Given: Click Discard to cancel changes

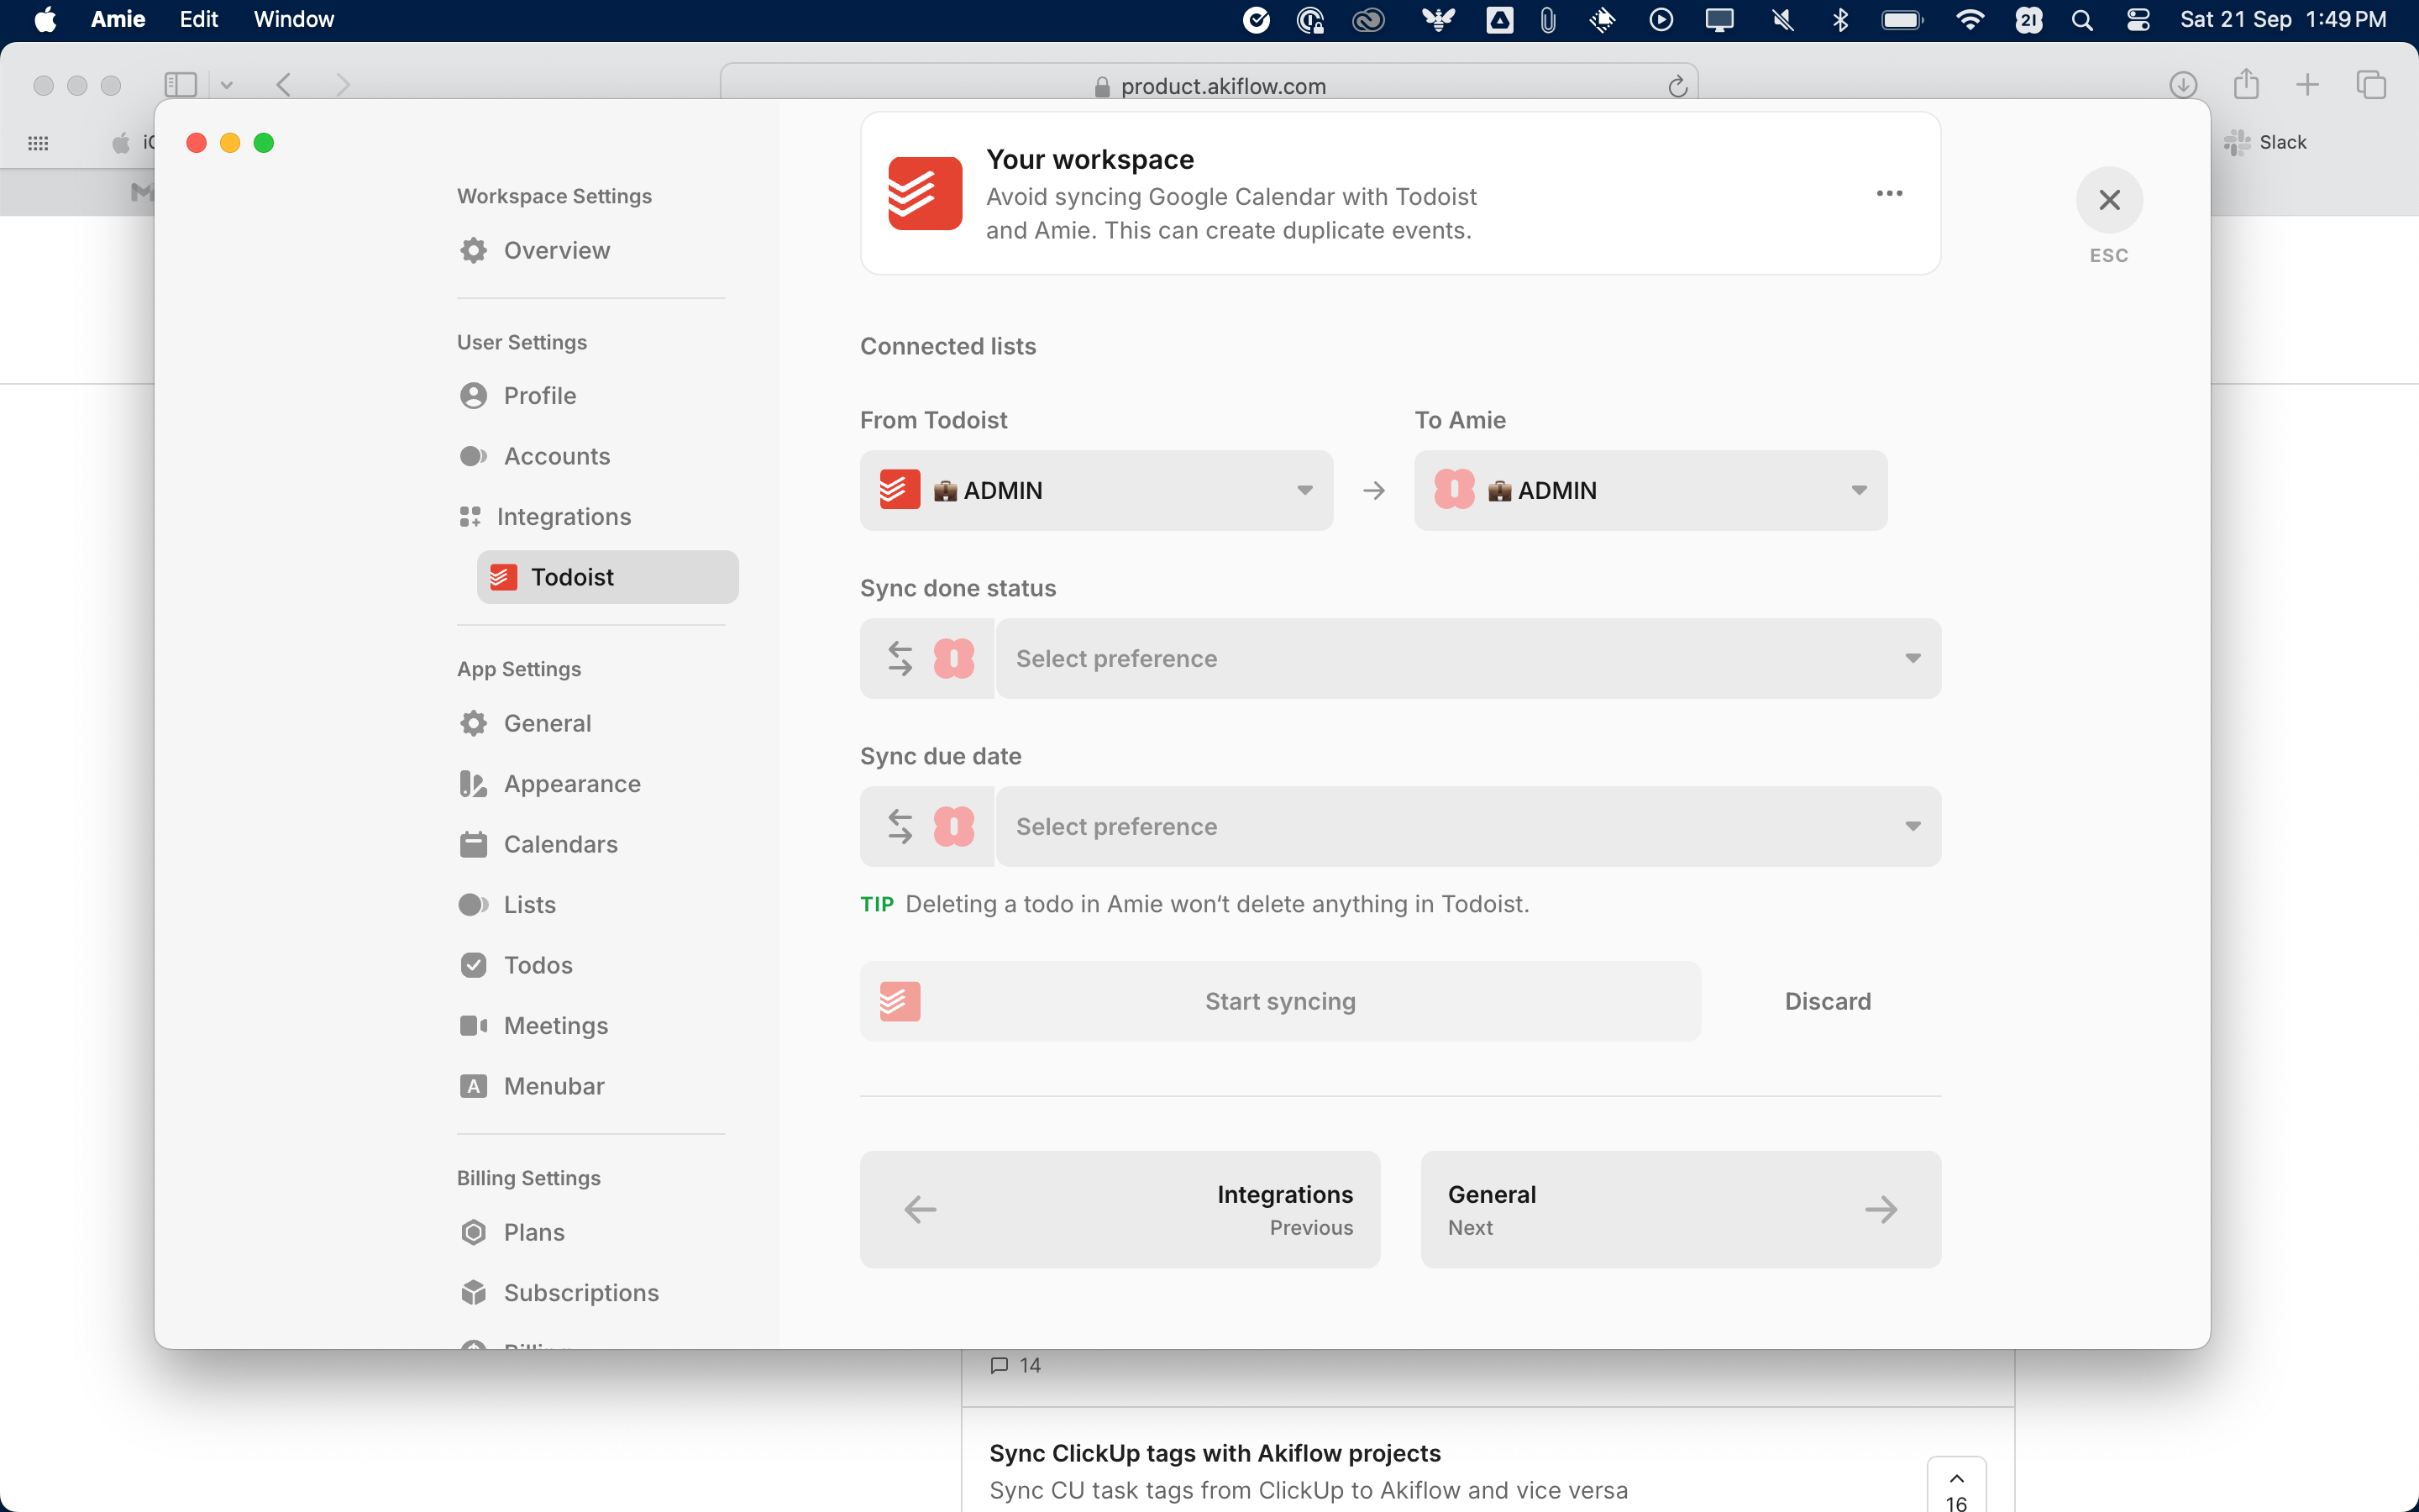Looking at the screenshot, I should point(1829,1001).
